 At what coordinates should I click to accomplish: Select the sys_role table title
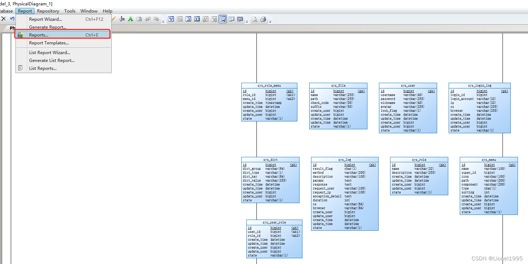point(419,159)
